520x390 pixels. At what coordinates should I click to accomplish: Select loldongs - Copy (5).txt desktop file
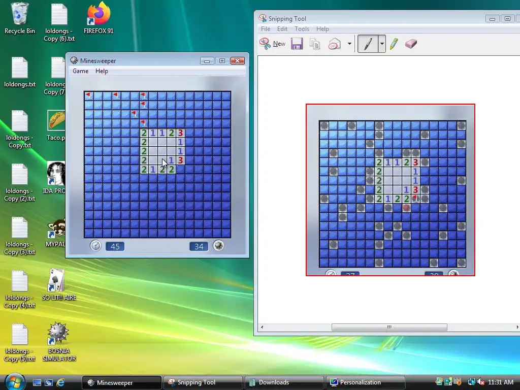(20, 343)
